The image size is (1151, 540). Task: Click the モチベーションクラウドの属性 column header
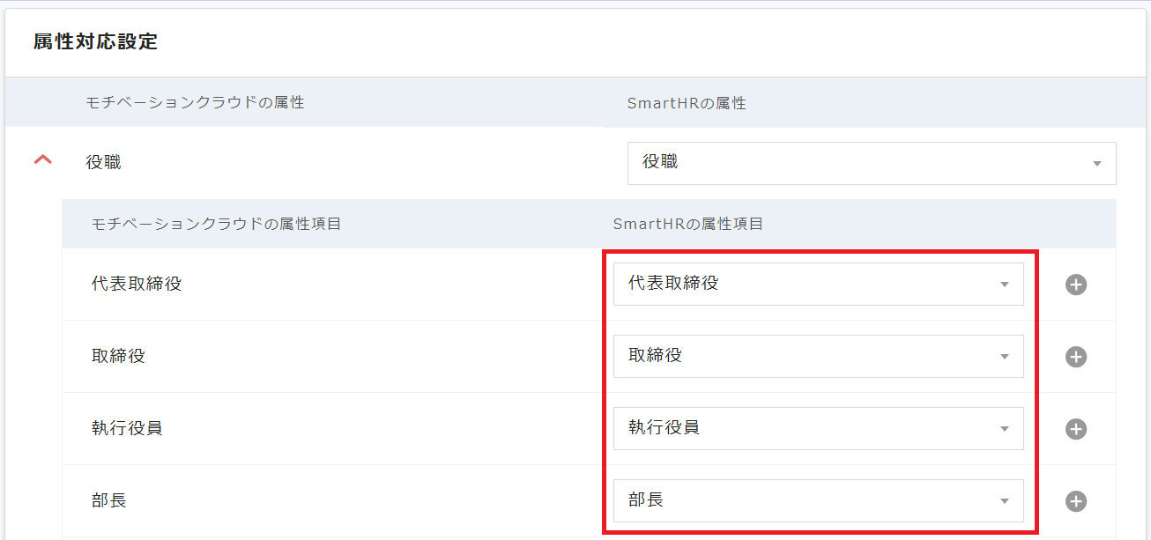(195, 102)
